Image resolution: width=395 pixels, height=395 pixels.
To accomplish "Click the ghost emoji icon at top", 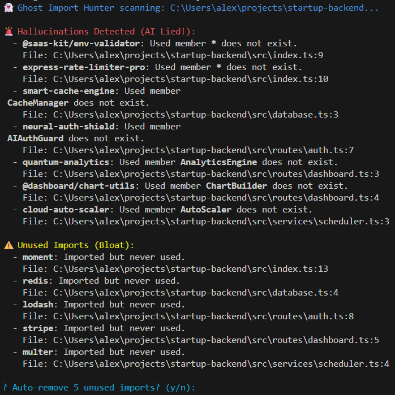I will click(x=8, y=8).
